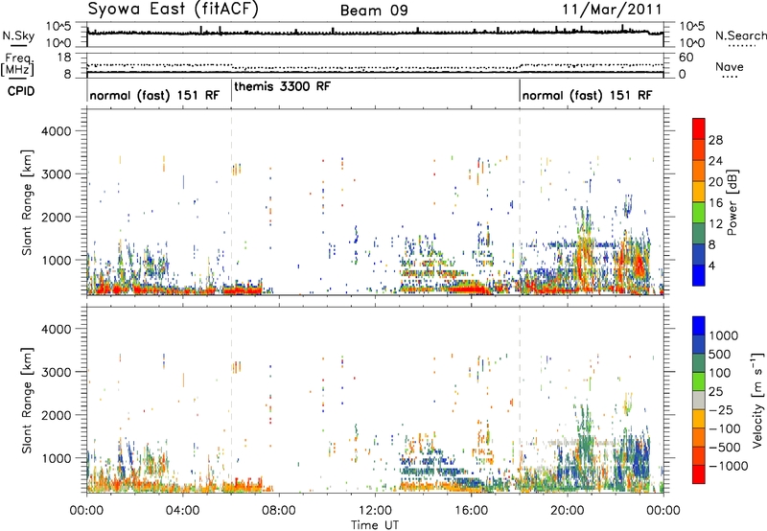Click the dashed CPID change marker at 18:00
767x531 pixels.
520,202
